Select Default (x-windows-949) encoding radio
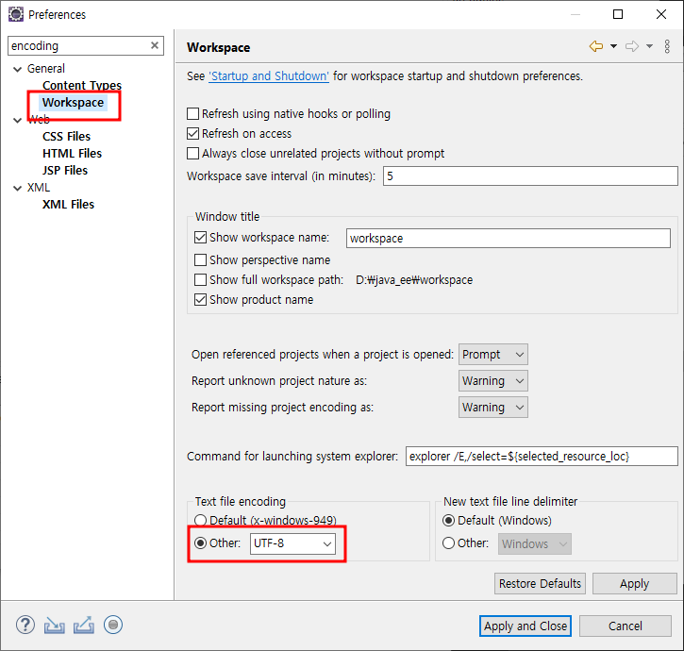 pos(200,520)
